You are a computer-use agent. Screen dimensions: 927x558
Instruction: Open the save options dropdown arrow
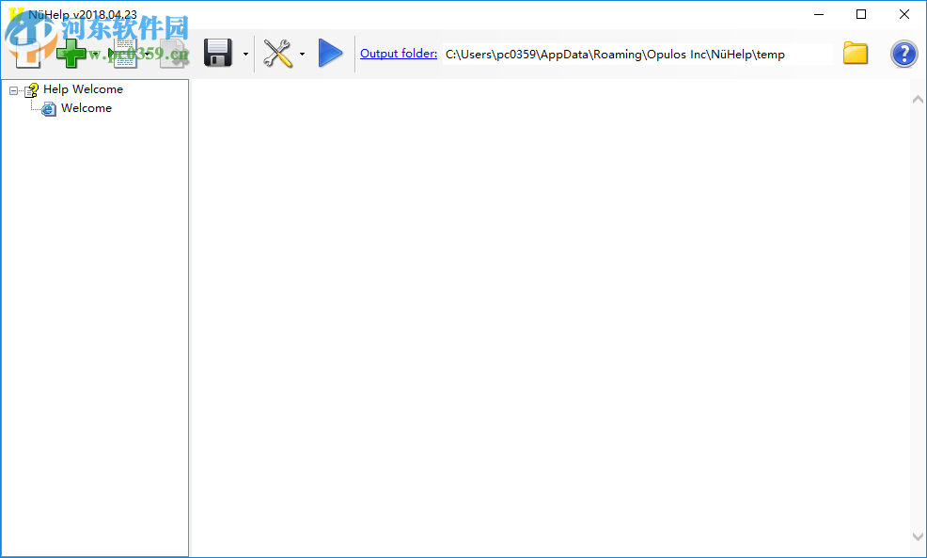tap(245, 54)
